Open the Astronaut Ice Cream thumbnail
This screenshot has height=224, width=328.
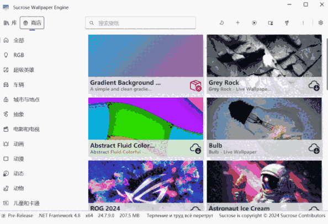point(264,182)
